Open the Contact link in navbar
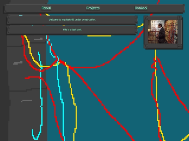 (x=141, y=8)
